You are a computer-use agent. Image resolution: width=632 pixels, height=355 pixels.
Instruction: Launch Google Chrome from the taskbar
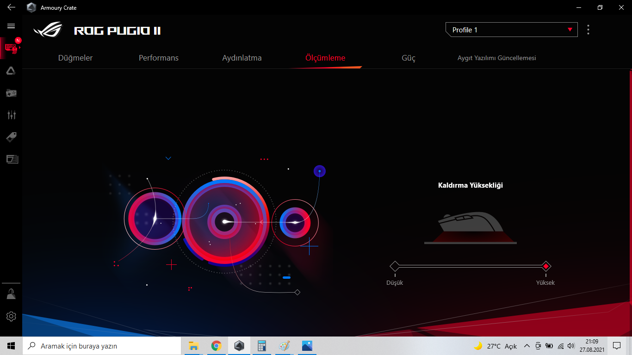(216, 346)
